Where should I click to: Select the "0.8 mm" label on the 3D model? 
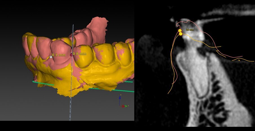click(x=79, y=54)
